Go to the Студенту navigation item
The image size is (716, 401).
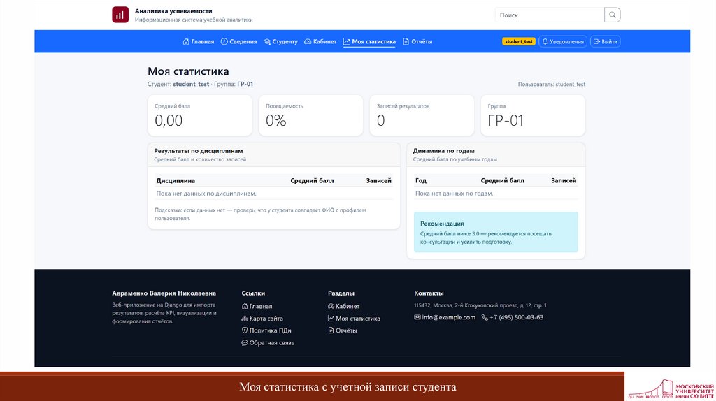tap(280, 41)
